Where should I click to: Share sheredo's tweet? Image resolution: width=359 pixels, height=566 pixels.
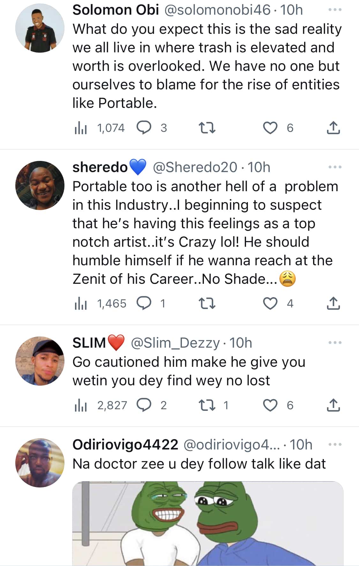(x=333, y=303)
